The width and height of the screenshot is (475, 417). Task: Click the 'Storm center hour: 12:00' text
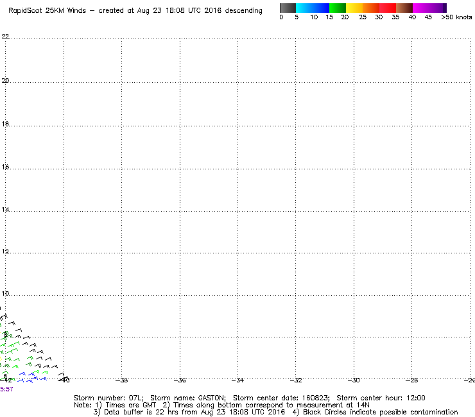pos(381,398)
